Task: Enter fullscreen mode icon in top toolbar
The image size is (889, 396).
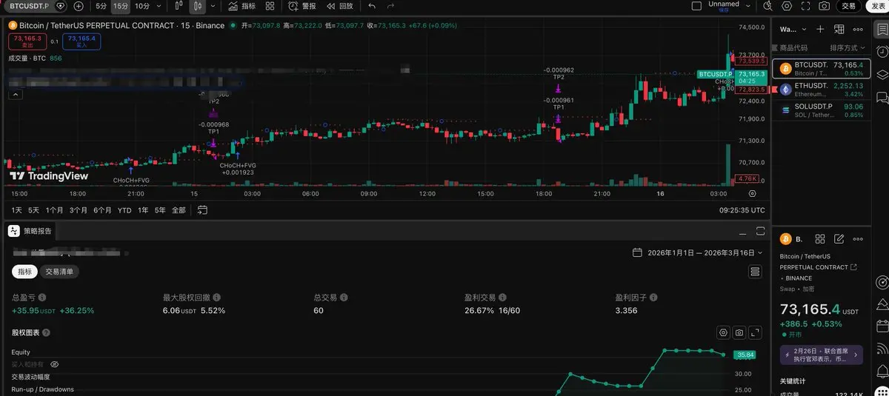Action: point(805,6)
